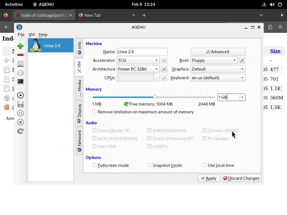Viewport: 287px width, 215px height.
Task: Open the Architecture Power PC 32Bit dropdown
Action: coord(138,69)
